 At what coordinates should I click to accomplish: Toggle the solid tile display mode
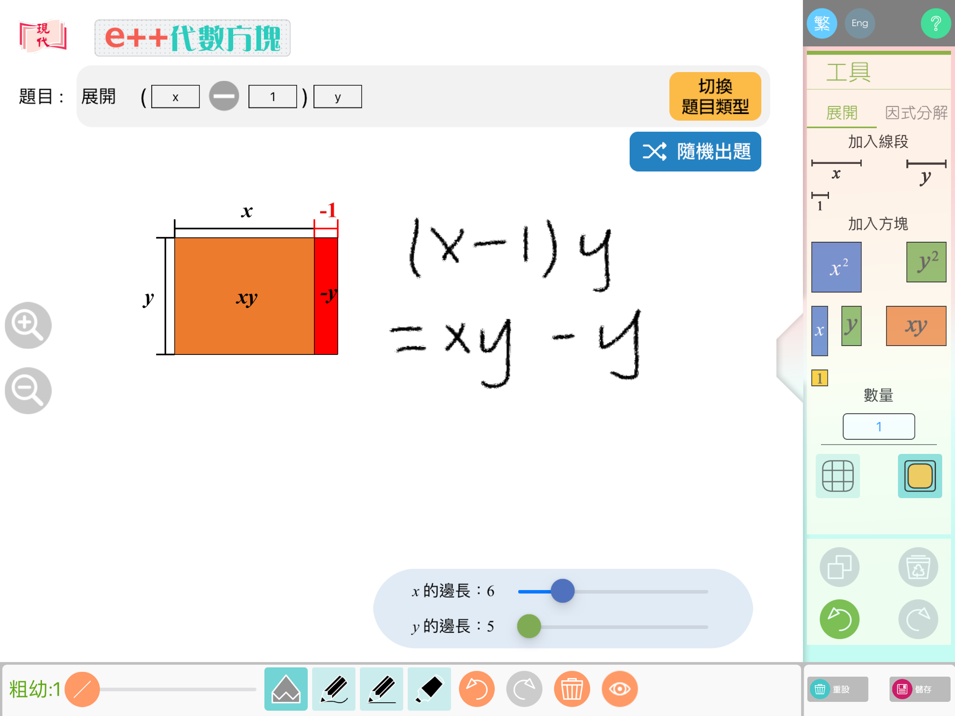coord(920,476)
